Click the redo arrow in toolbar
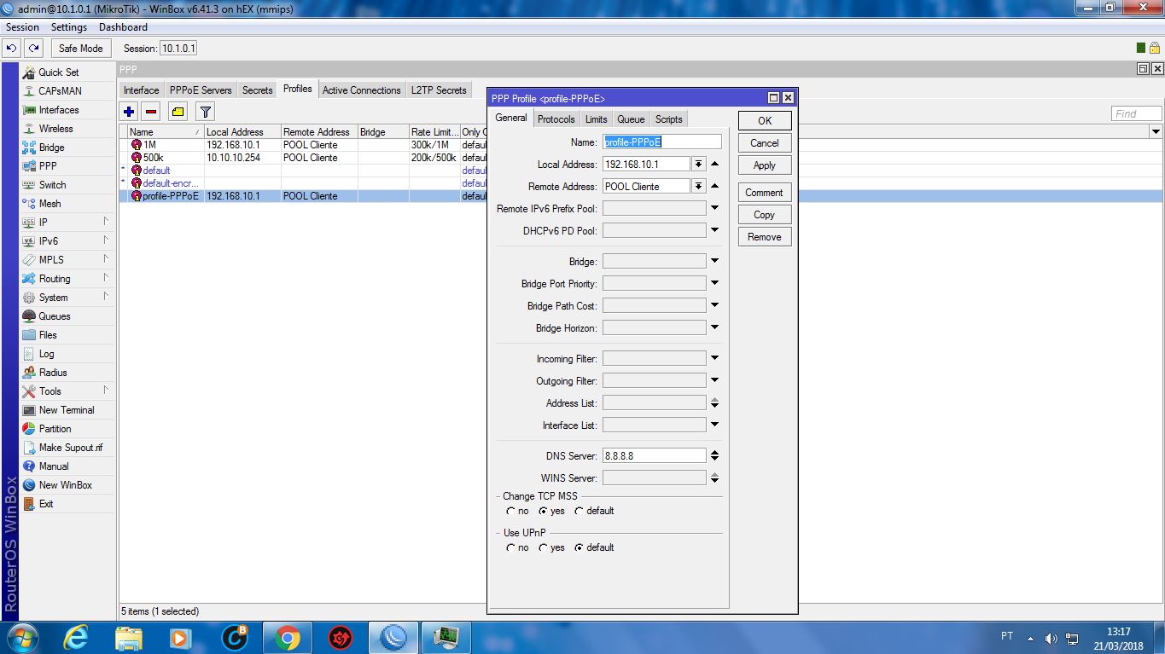The height and width of the screenshot is (654, 1165). pyautogui.click(x=33, y=49)
